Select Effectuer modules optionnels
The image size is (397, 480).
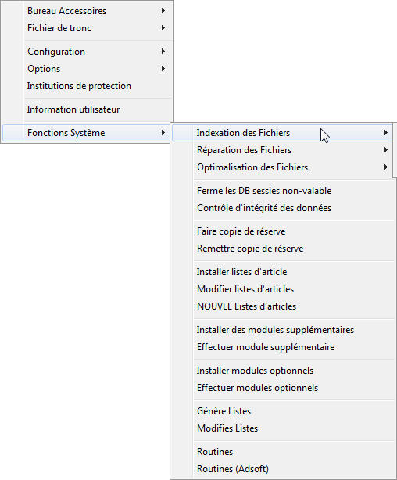pyautogui.click(x=283, y=388)
